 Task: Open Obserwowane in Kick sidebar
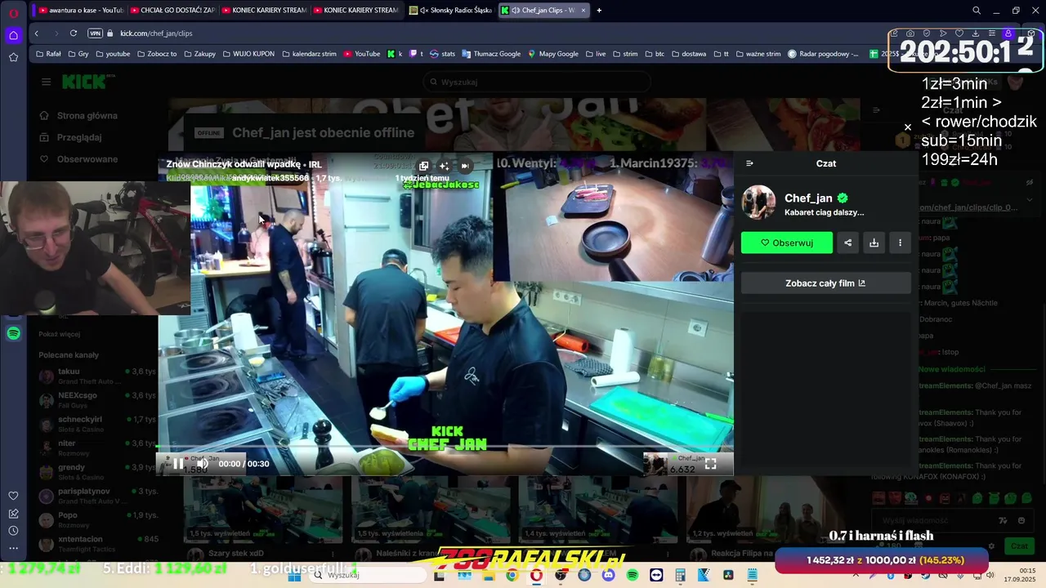tap(78, 159)
